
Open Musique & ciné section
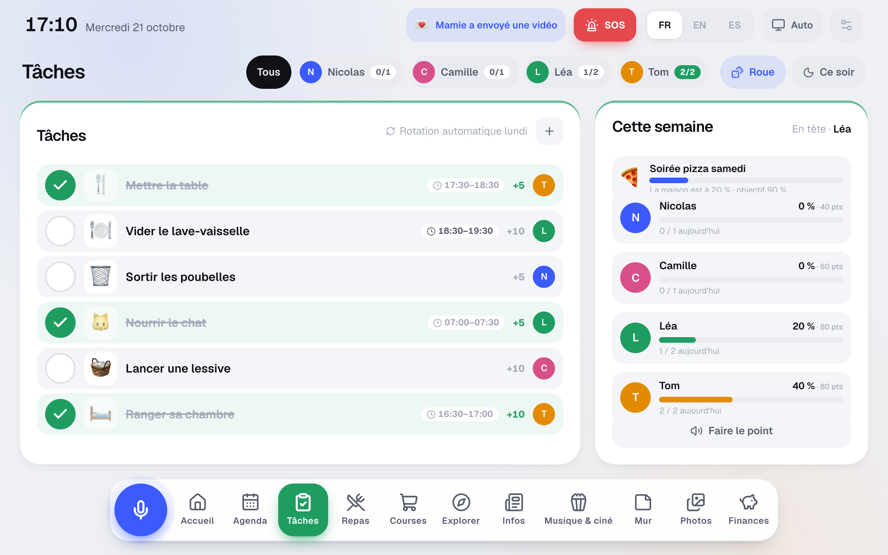(578, 510)
